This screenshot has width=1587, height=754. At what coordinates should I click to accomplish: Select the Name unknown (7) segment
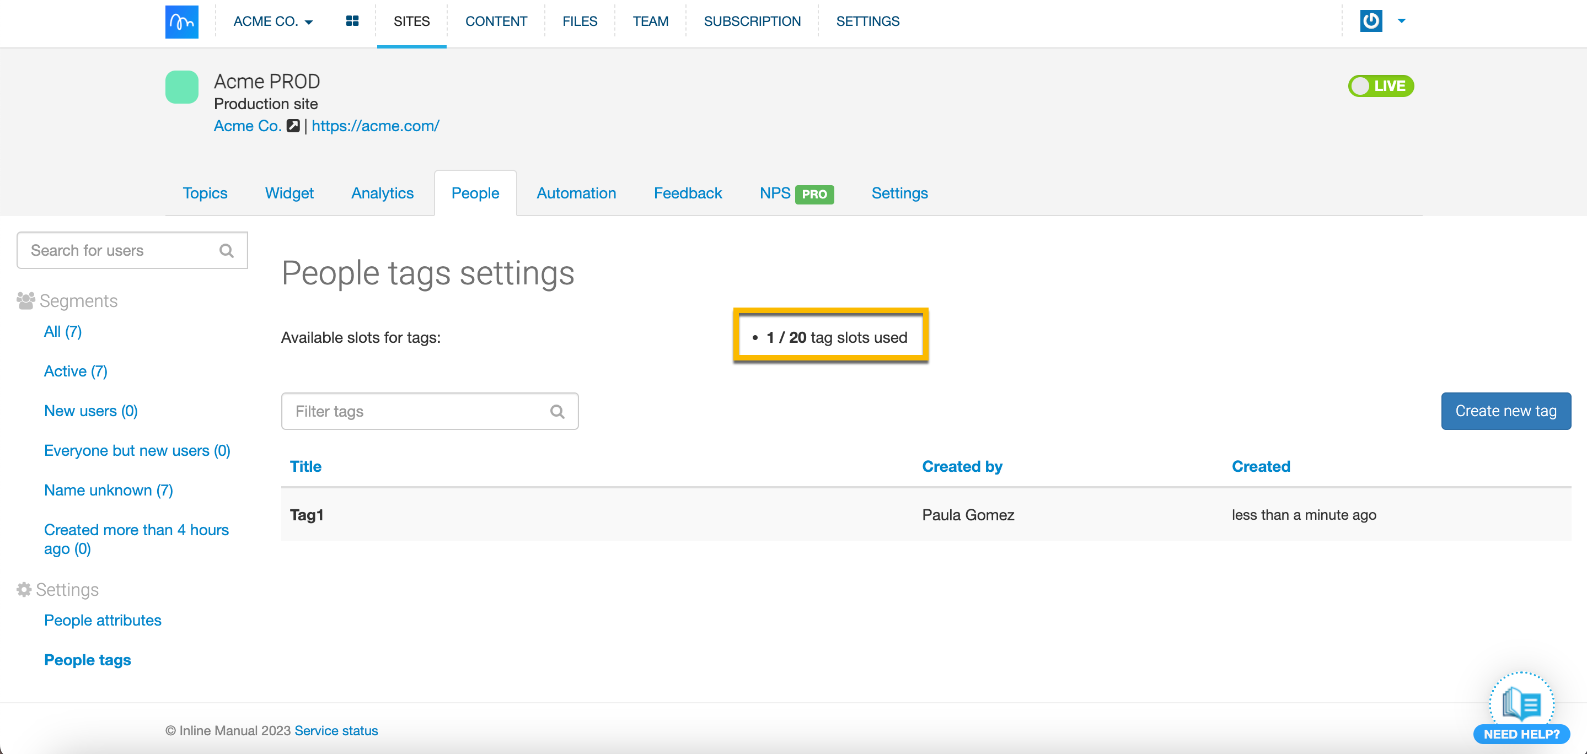tap(109, 491)
